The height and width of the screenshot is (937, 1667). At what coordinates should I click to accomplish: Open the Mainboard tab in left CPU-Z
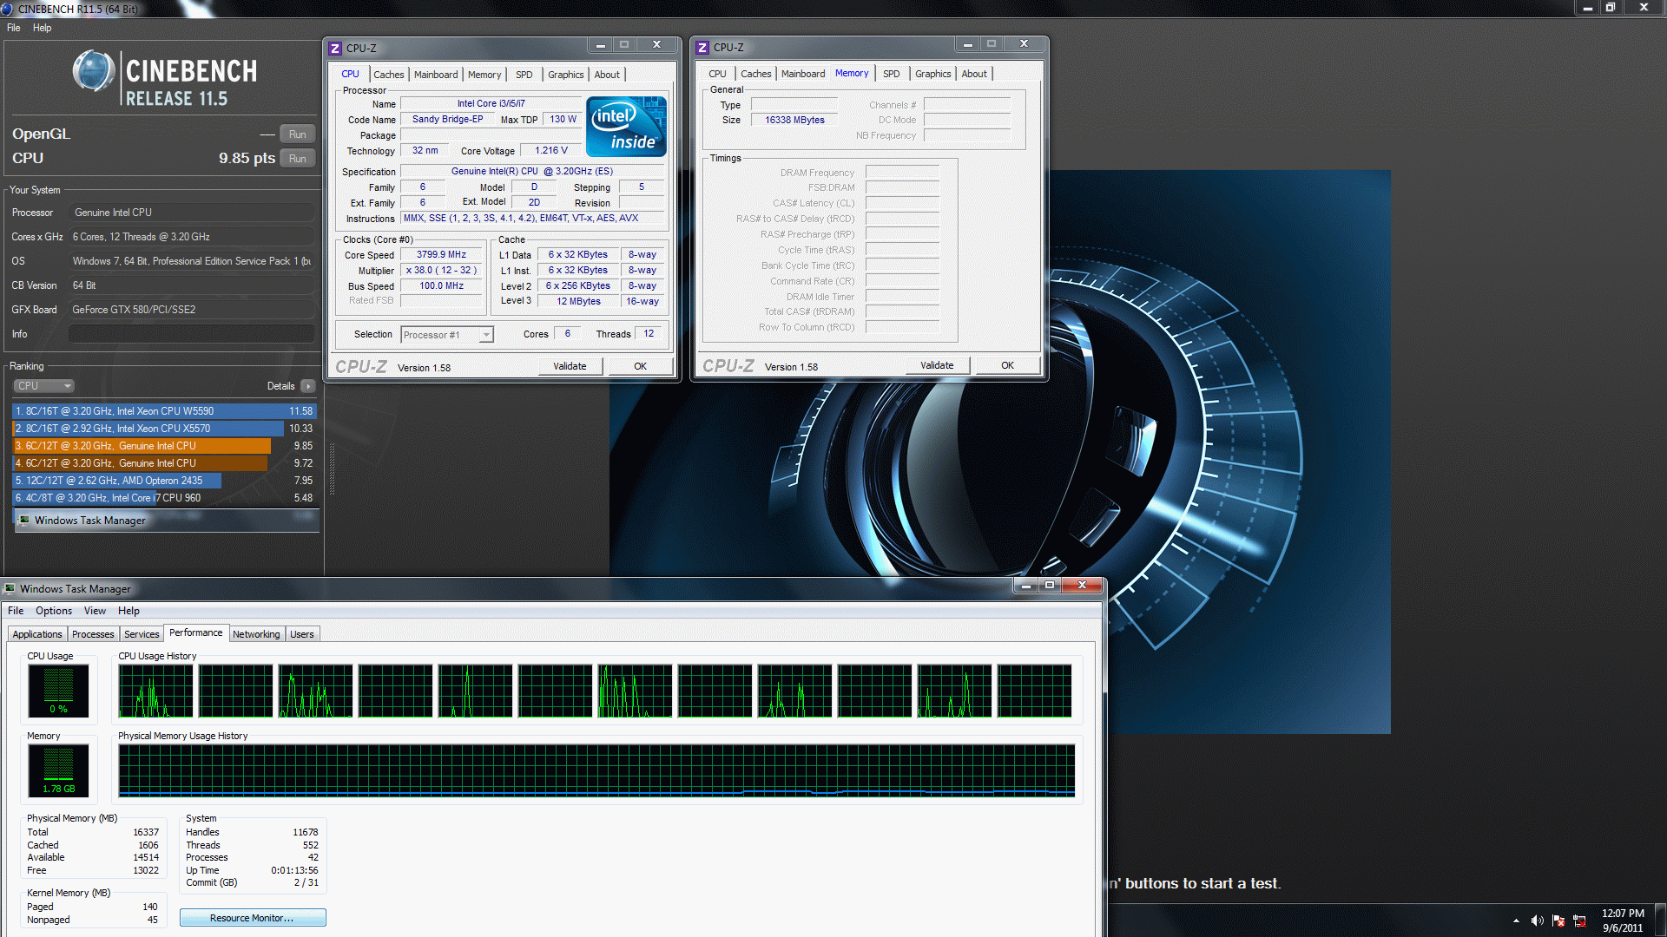tap(436, 75)
